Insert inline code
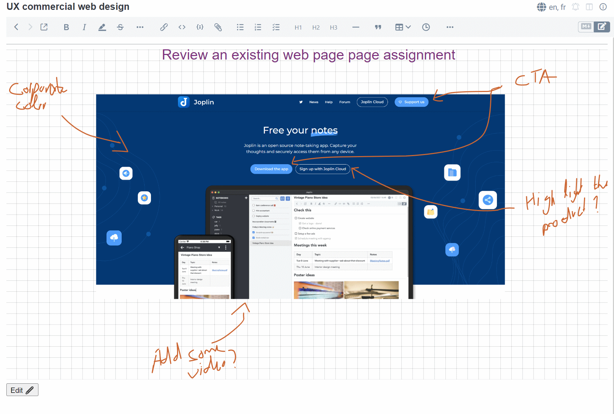This screenshot has height=414, width=614. (182, 27)
